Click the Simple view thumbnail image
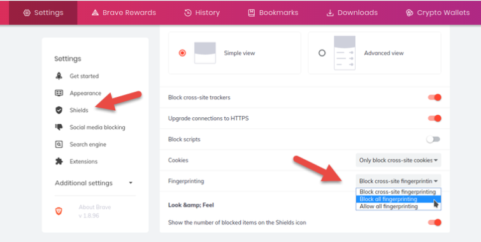Screen dimensions: 481x242 [x=205, y=53]
